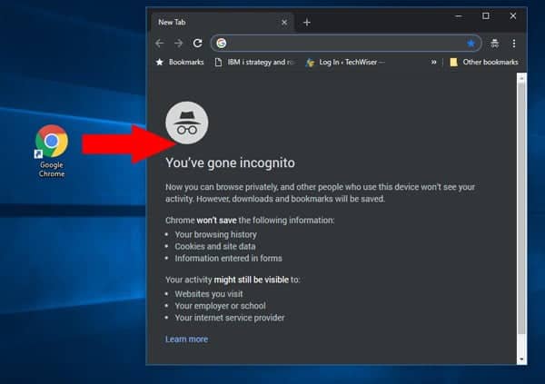Close the Chrome incognito window
This screenshot has width=545, height=384.
point(513,16)
